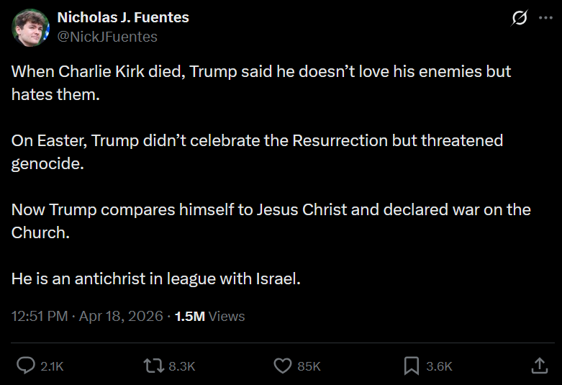Click the word Views beside 1.5M
This screenshot has height=385, width=562.
[x=227, y=316]
